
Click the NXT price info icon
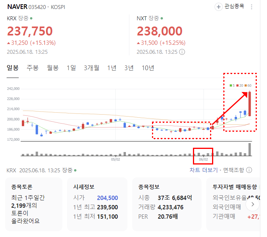pyautogui.click(x=182, y=52)
